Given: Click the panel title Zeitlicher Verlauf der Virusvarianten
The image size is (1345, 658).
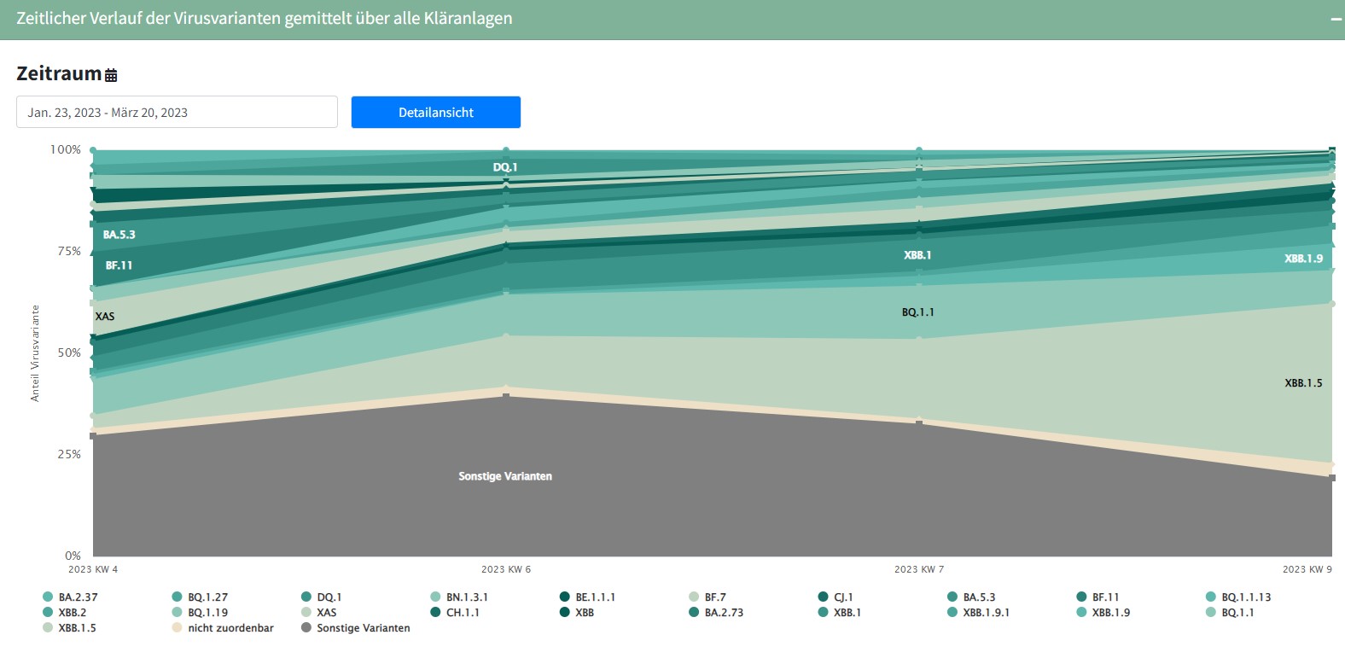Looking at the screenshot, I should click(265, 19).
